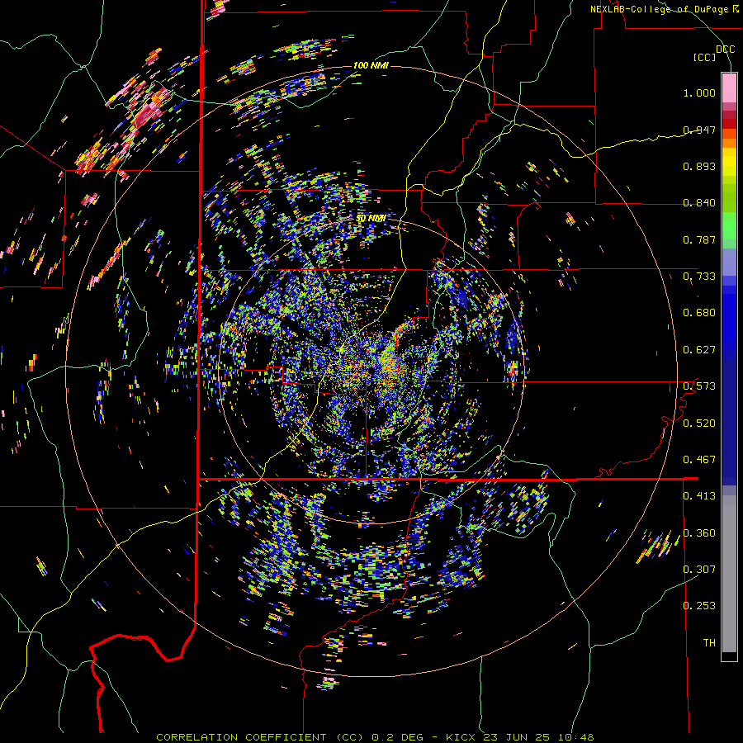Click the 100 NMI range ring label
The height and width of the screenshot is (743, 743).
coord(371,65)
